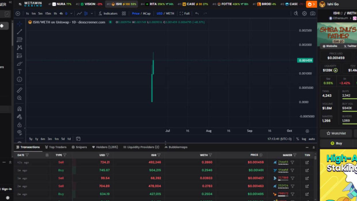Viewport: 357px width, 201px height.
Task: Open the Indicators dialog
Action: point(108,14)
